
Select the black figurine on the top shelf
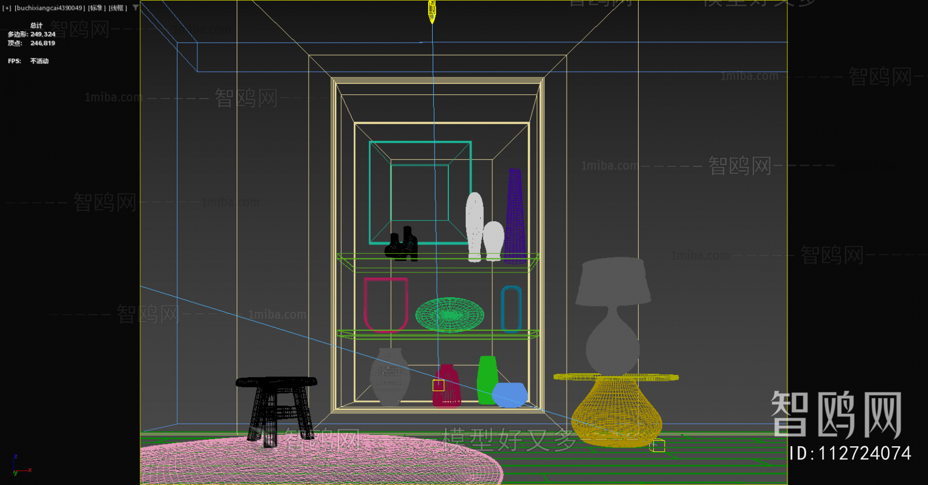point(403,246)
